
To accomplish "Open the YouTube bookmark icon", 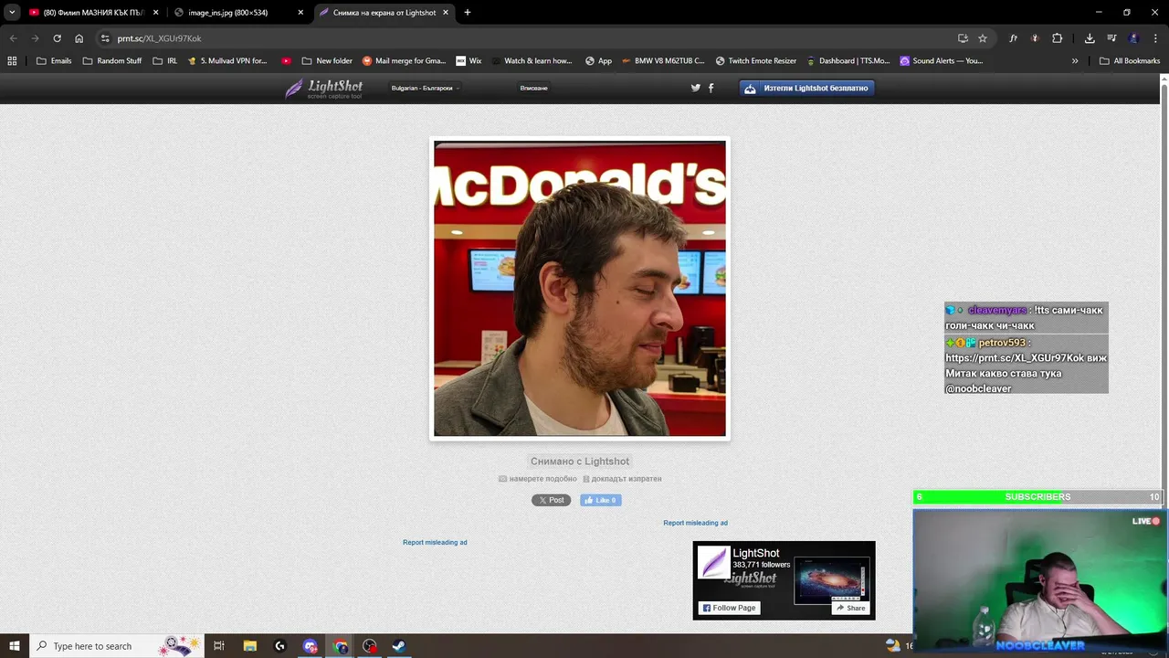I will 286,61.
